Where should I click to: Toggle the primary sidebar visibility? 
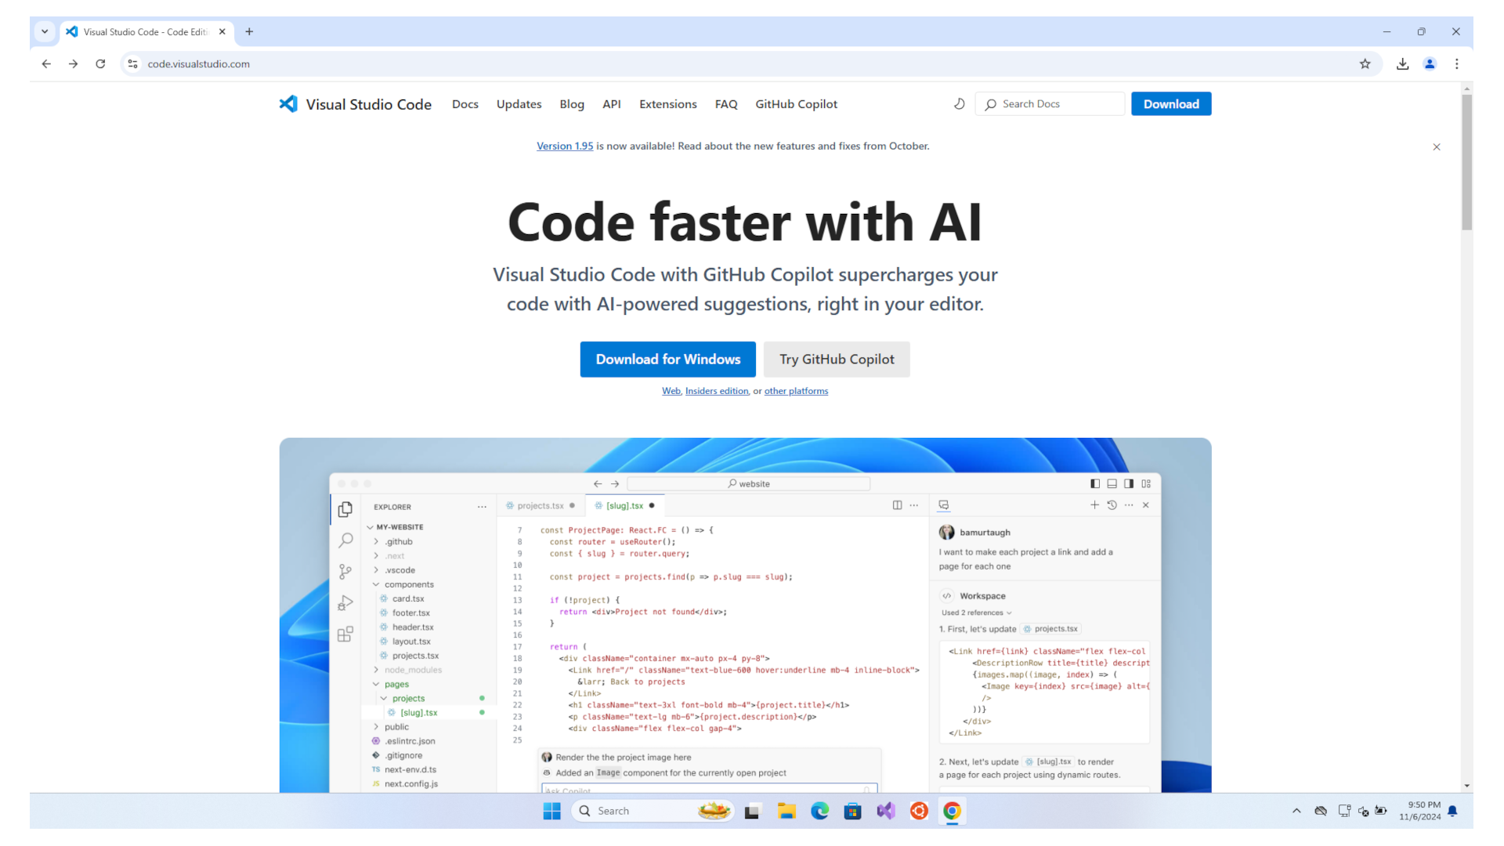(1095, 483)
